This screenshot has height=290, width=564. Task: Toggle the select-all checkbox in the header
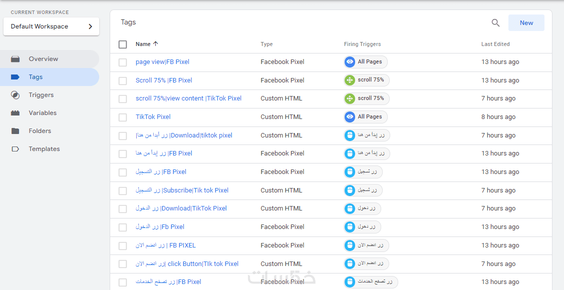tap(123, 44)
